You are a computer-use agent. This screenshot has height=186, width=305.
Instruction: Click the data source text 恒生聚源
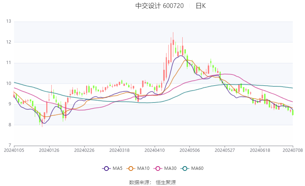(166, 182)
